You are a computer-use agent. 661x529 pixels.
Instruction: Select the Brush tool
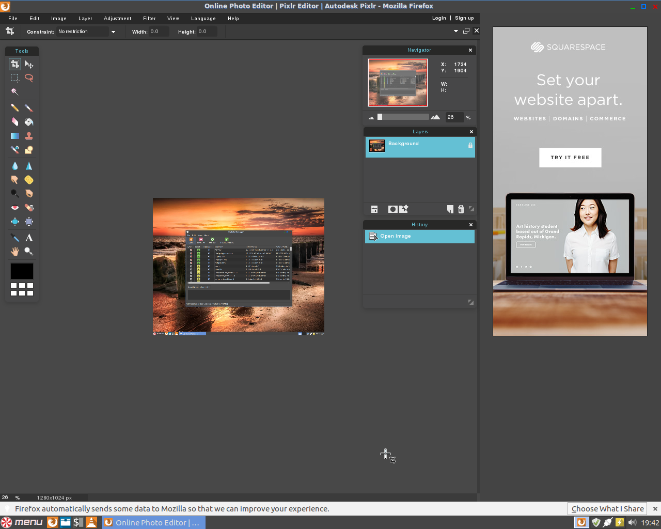point(29,108)
